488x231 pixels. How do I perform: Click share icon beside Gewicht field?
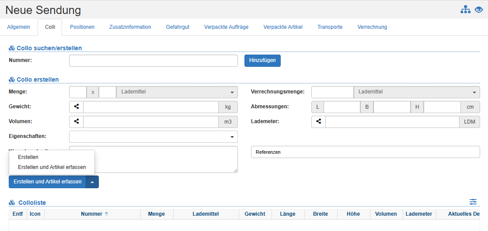point(76,107)
